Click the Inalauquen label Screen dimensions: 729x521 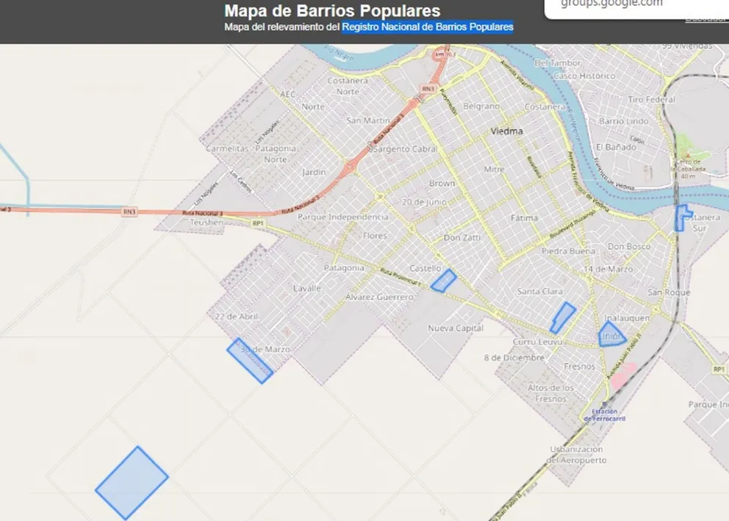click(x=627, y=318)
